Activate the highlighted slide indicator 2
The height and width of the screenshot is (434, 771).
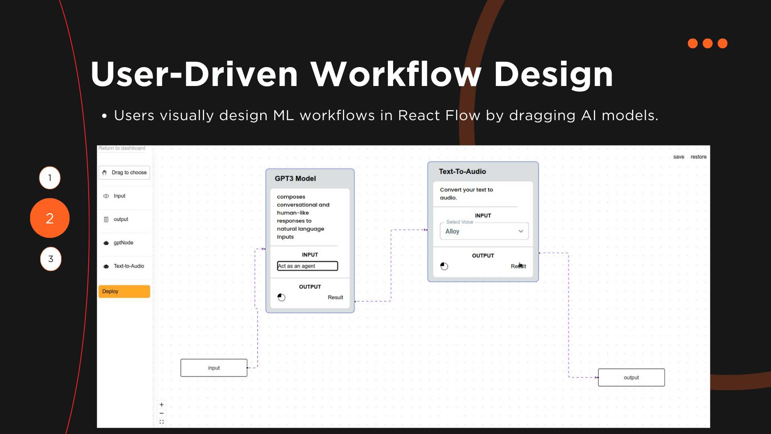(x=50, y=218)
